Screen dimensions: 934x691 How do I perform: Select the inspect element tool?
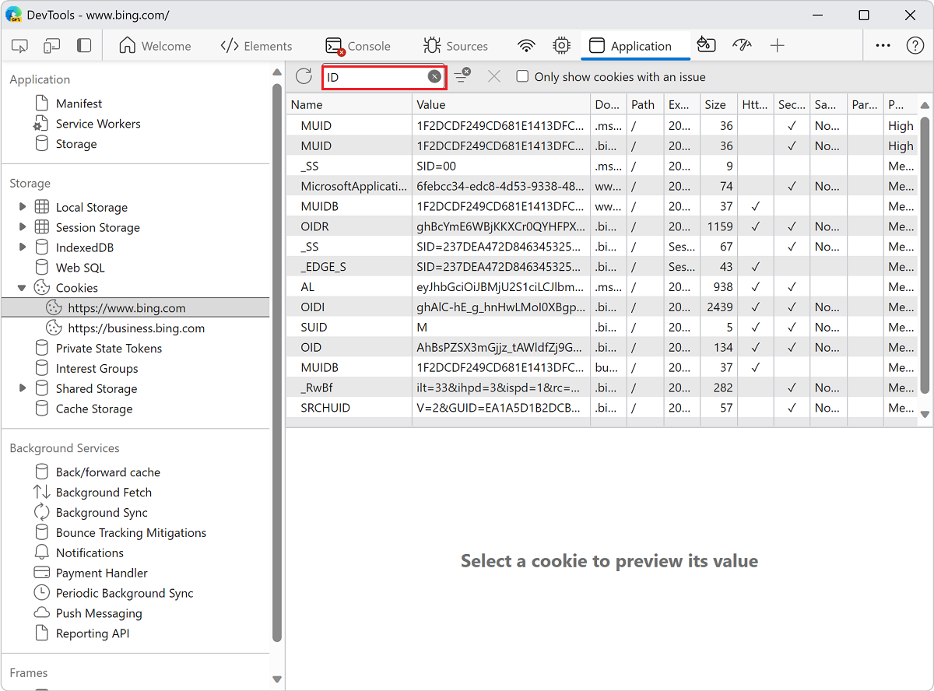(x=19, y=45)
